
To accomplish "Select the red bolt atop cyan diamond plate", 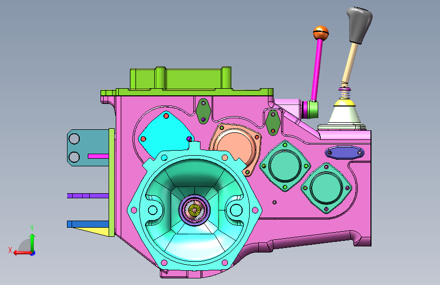I will 166,116.
